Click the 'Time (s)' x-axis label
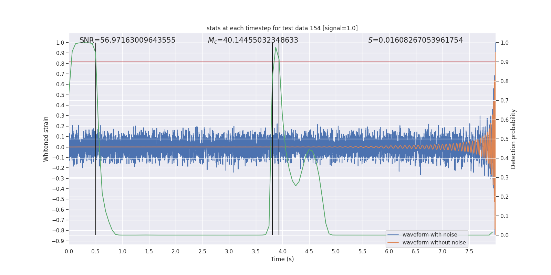Screen dimensions: 551x275 pyautogui.click(x=282, y=259)
